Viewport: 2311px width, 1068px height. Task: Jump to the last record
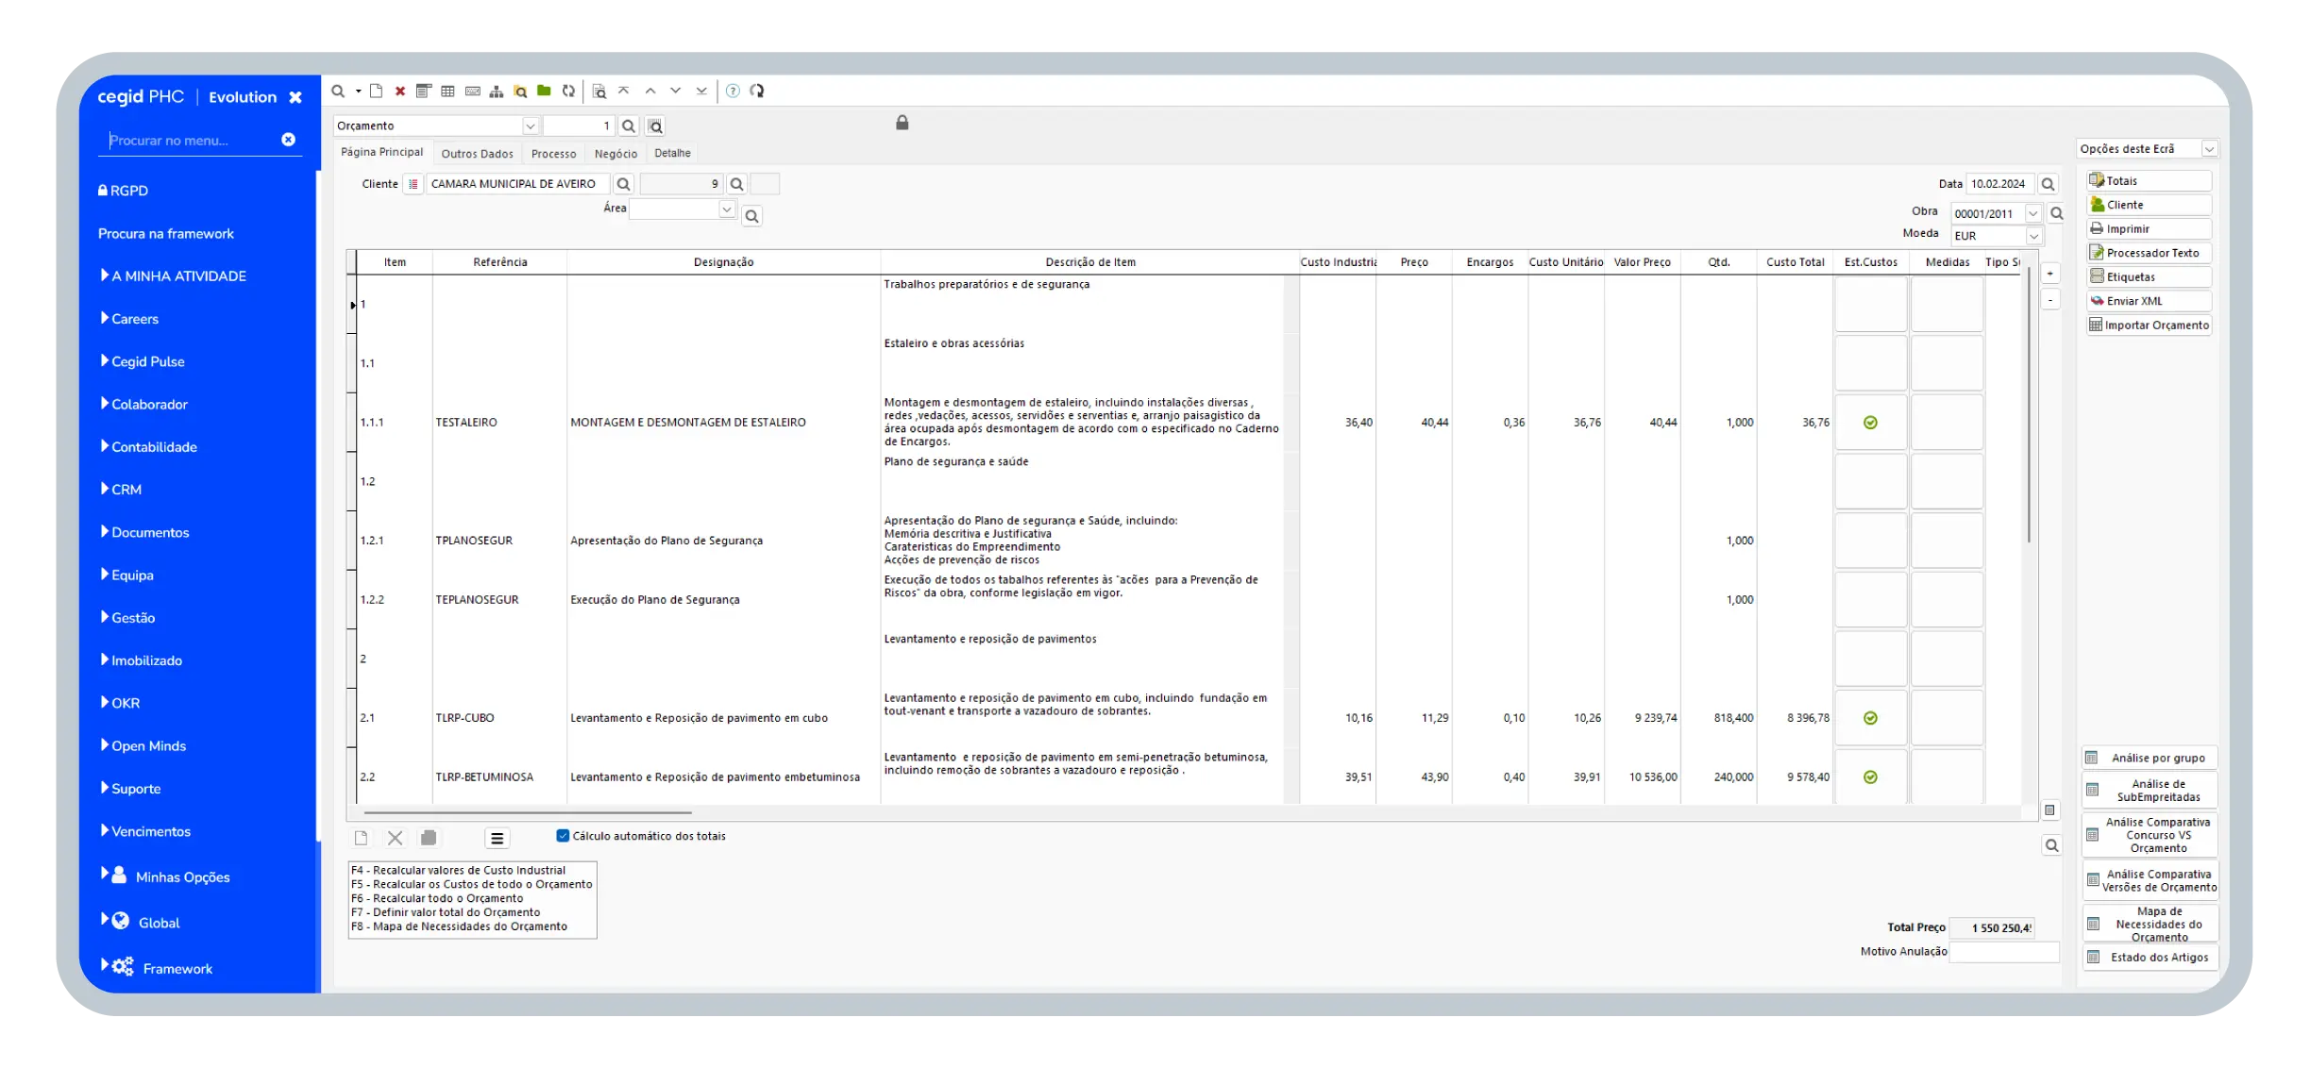pyautogui.click(x=701, y=92)
